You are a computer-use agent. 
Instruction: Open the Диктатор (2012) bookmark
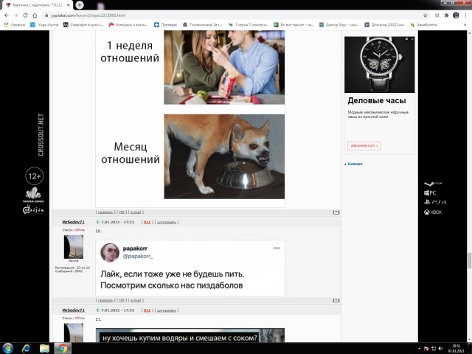[385, 24]
